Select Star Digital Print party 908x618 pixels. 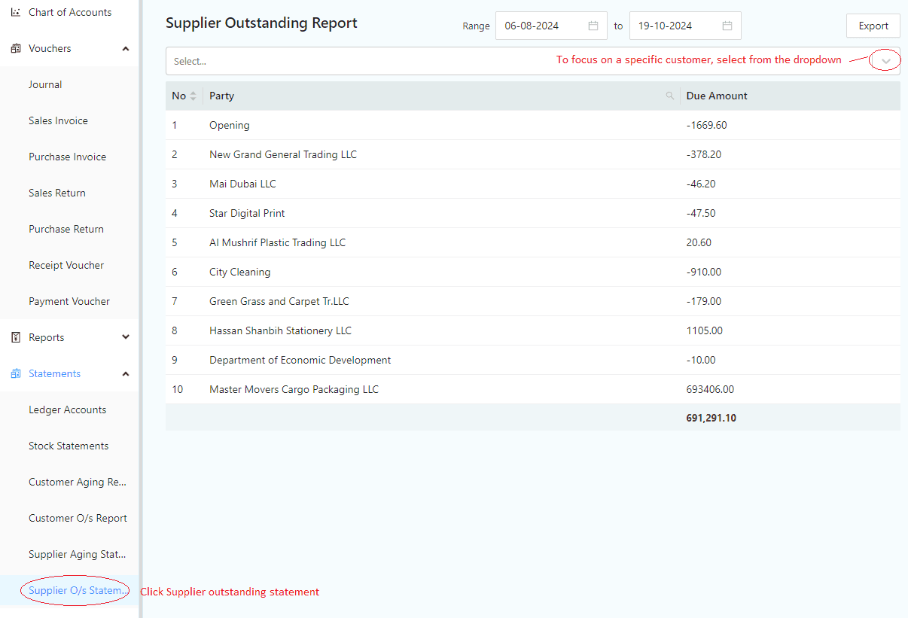pos(247,213)
